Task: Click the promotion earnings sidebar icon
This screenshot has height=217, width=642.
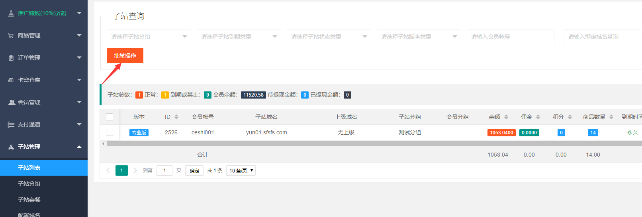Action: coord(11,14)
